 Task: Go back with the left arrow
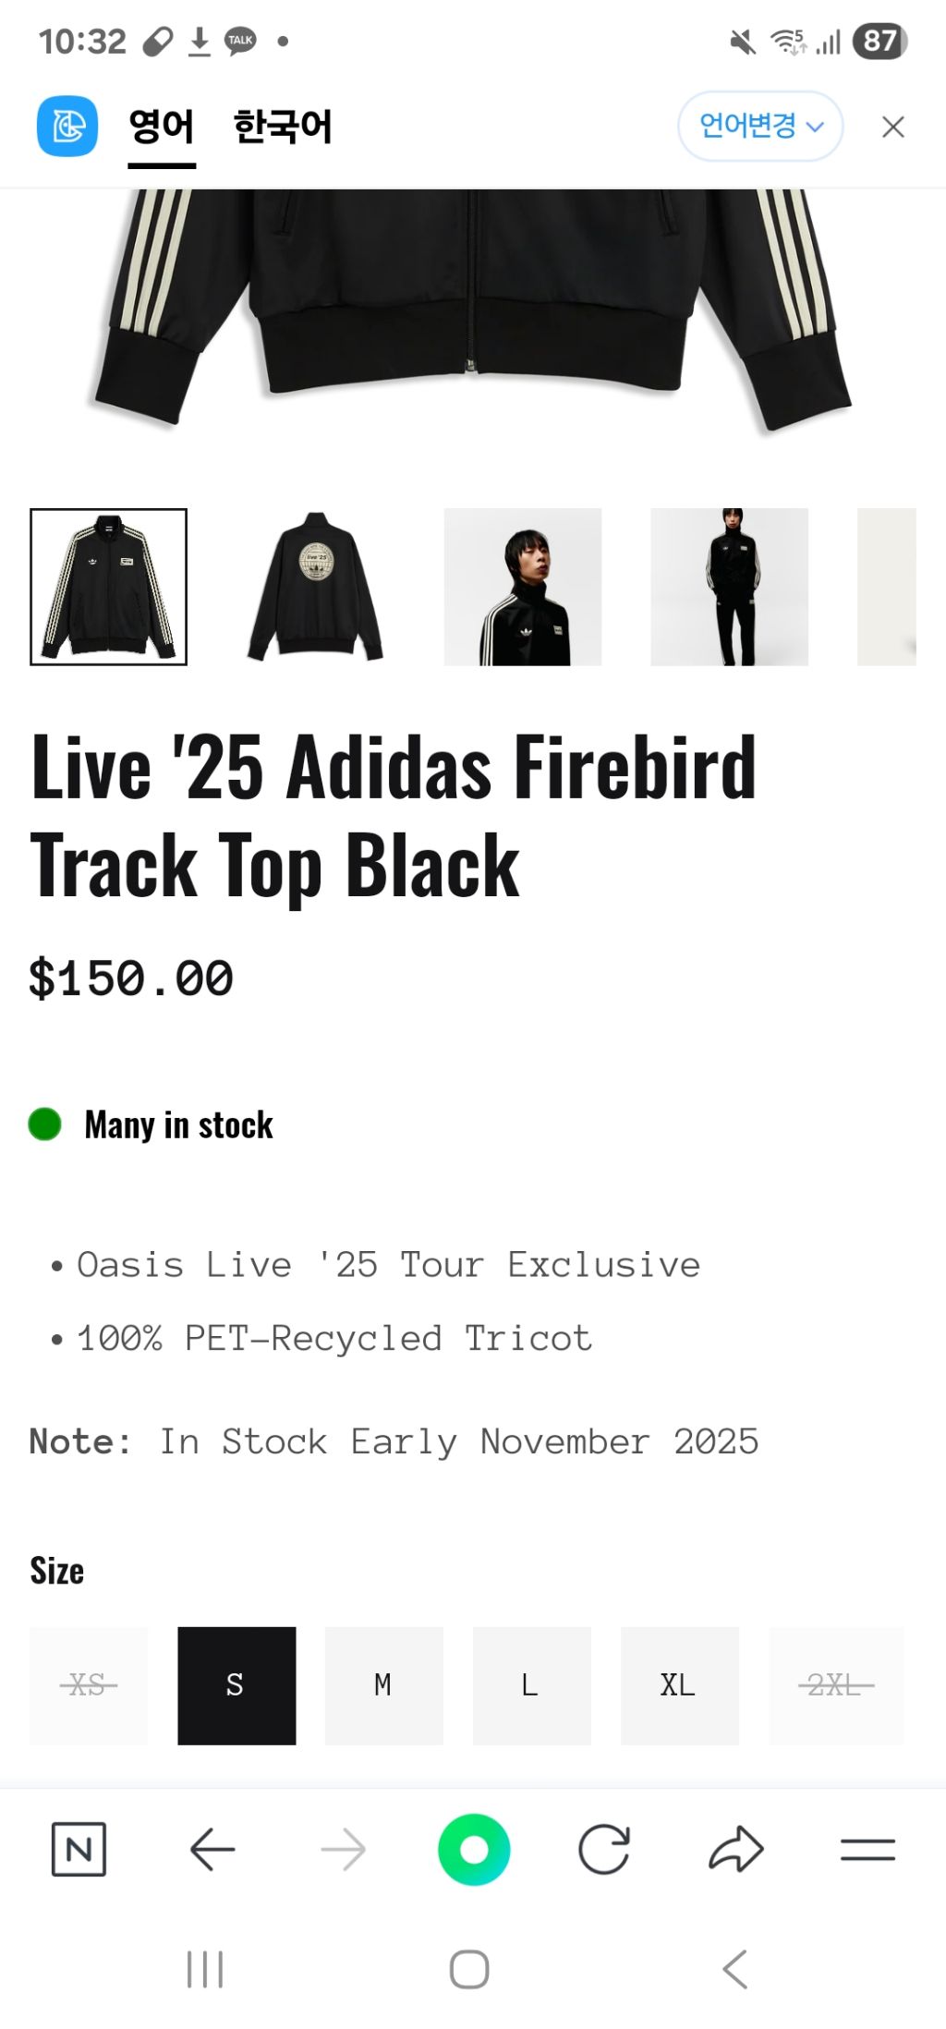[x=212, y=1849]
